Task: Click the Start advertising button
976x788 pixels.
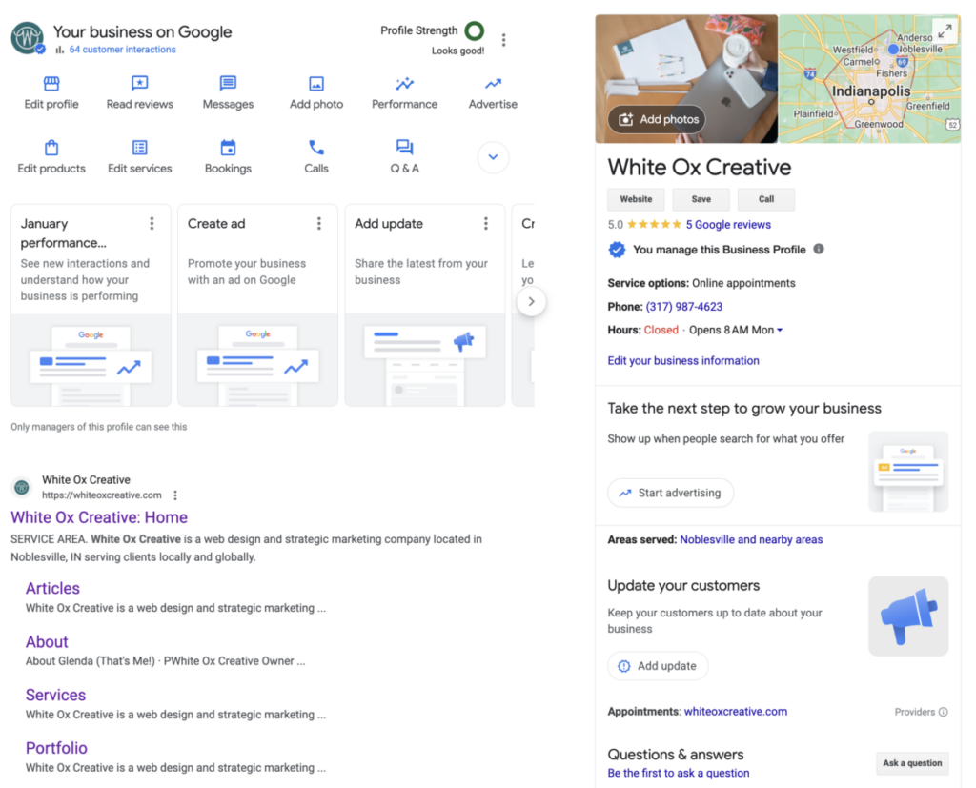Action: [671, 493]
